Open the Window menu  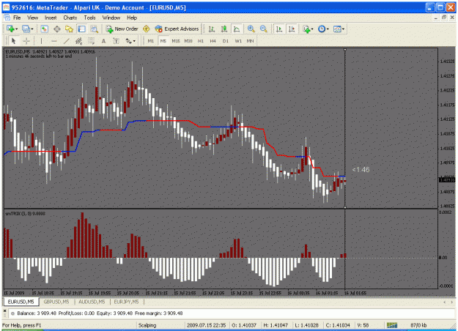tap(111, 18)
